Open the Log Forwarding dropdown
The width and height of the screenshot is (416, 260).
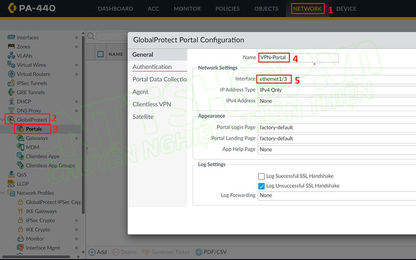pos(336,196)
